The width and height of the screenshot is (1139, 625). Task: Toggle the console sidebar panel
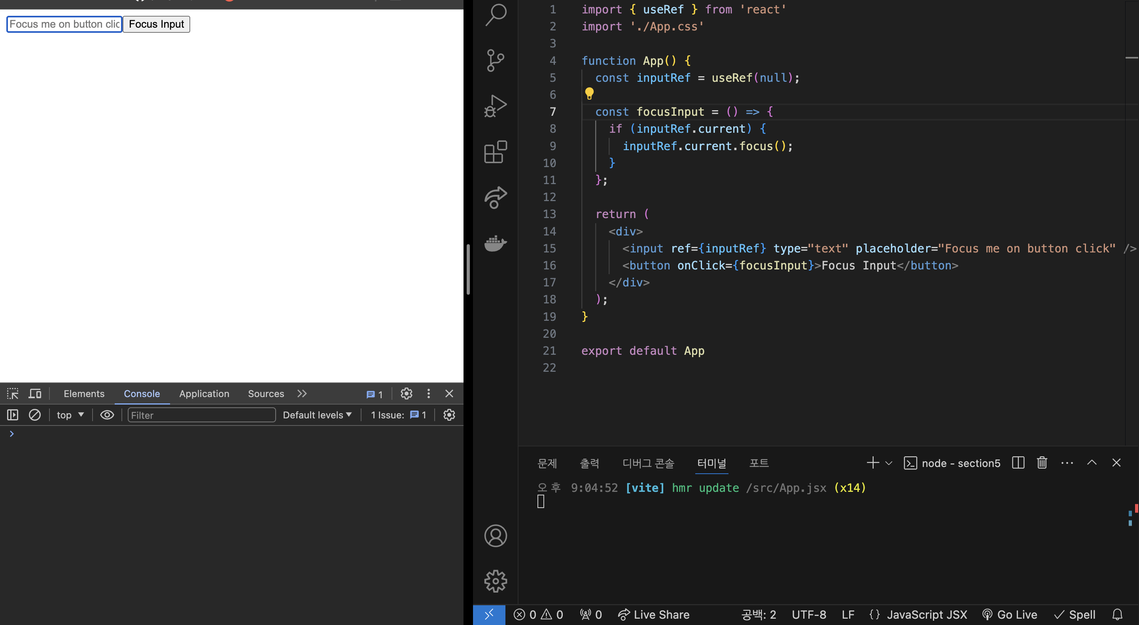[12, 415]
